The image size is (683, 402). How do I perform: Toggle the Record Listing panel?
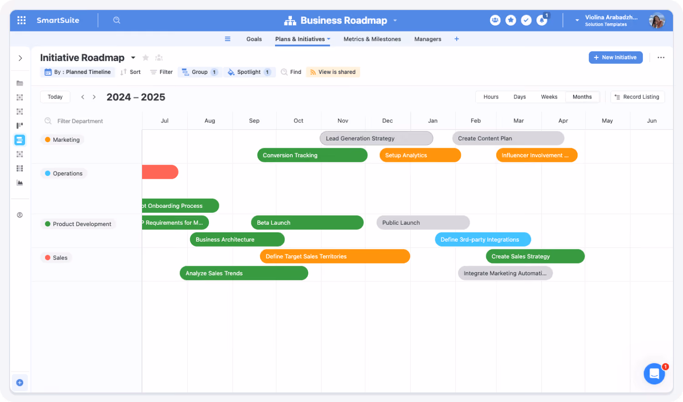(x=637, y=97)
